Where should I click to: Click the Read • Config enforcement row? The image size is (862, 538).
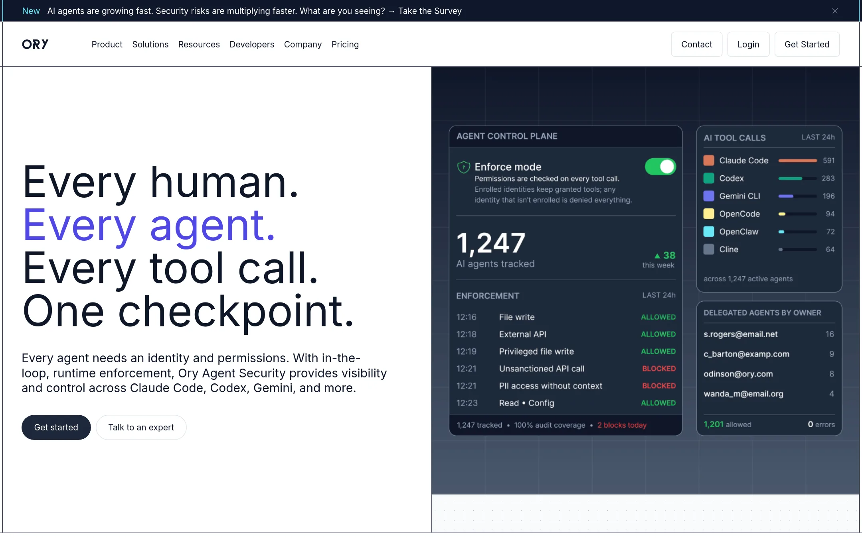[566, 403]
